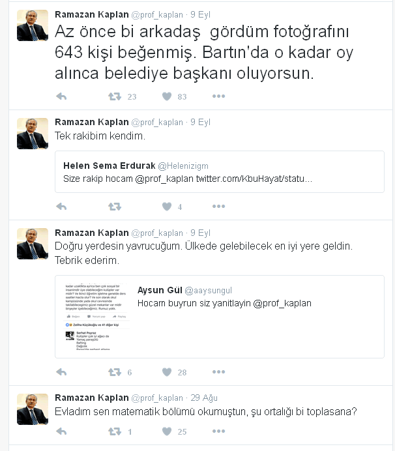Open Aysun Gül's quoted tweet image thumbnail
The height and width of the screenshot is (451, 395).
tap(97, 316)
